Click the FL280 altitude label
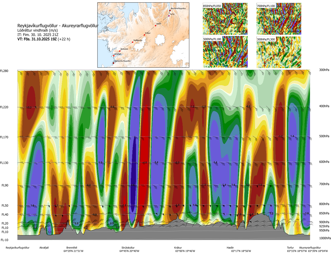 pyautogui.click(x=4, y=71)
